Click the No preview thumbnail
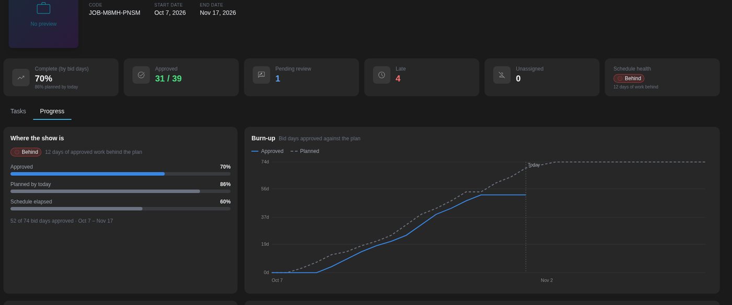Image resolution: width=732 pixels, height=305 pixels. coord(43,24)
